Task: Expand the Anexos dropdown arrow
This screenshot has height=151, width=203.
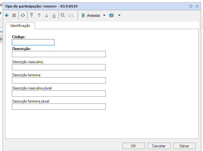Action: click(104, 15)
